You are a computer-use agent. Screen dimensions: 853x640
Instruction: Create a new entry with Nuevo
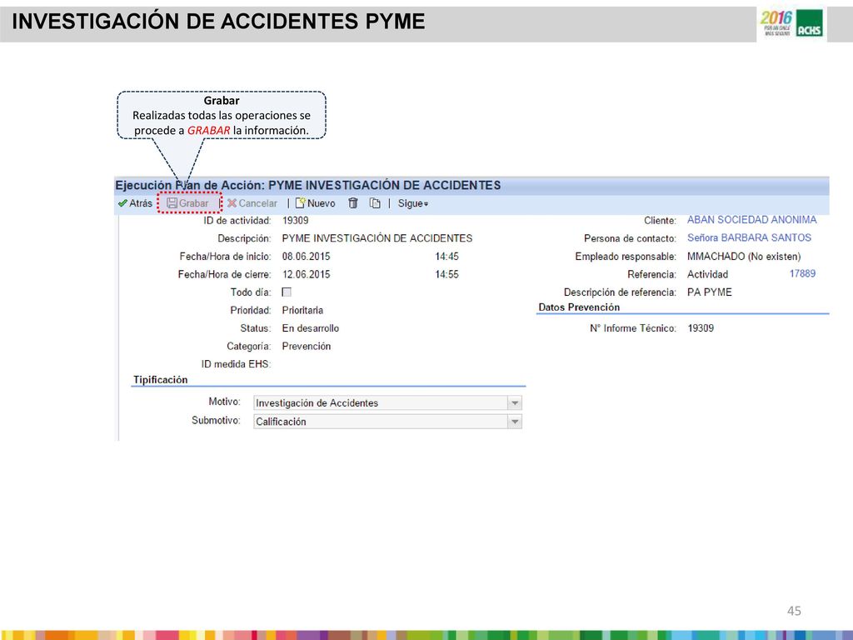pyautogui.click(x=315, y=203)
